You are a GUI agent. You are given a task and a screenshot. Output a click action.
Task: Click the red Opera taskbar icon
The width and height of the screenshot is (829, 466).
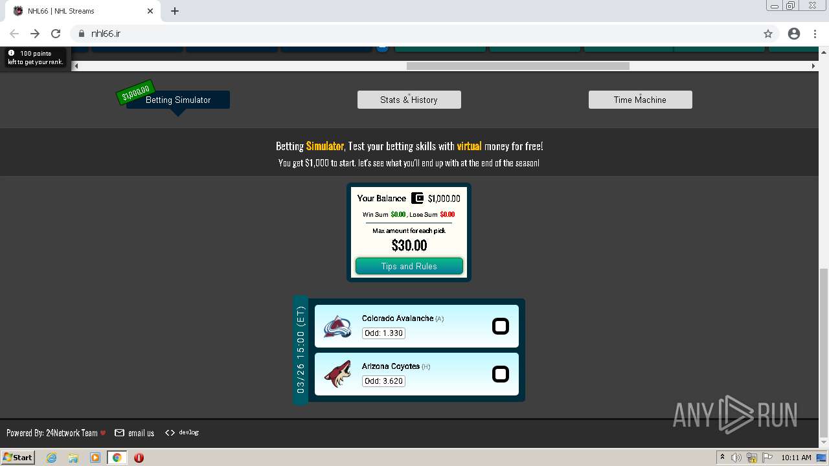pos(139,458)
